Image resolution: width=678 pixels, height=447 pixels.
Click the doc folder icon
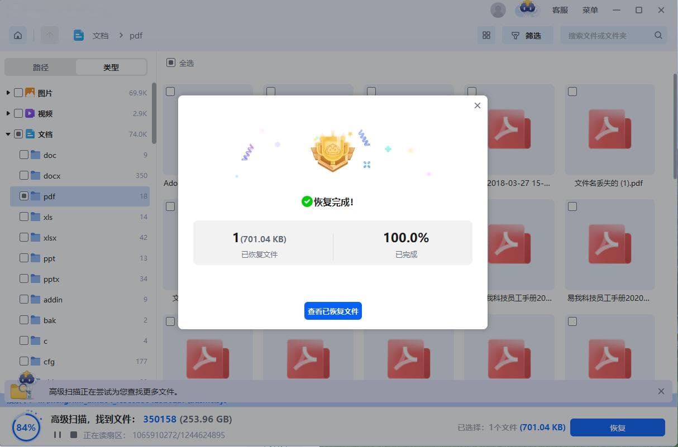pyautogui.click(x=36, y=155)
